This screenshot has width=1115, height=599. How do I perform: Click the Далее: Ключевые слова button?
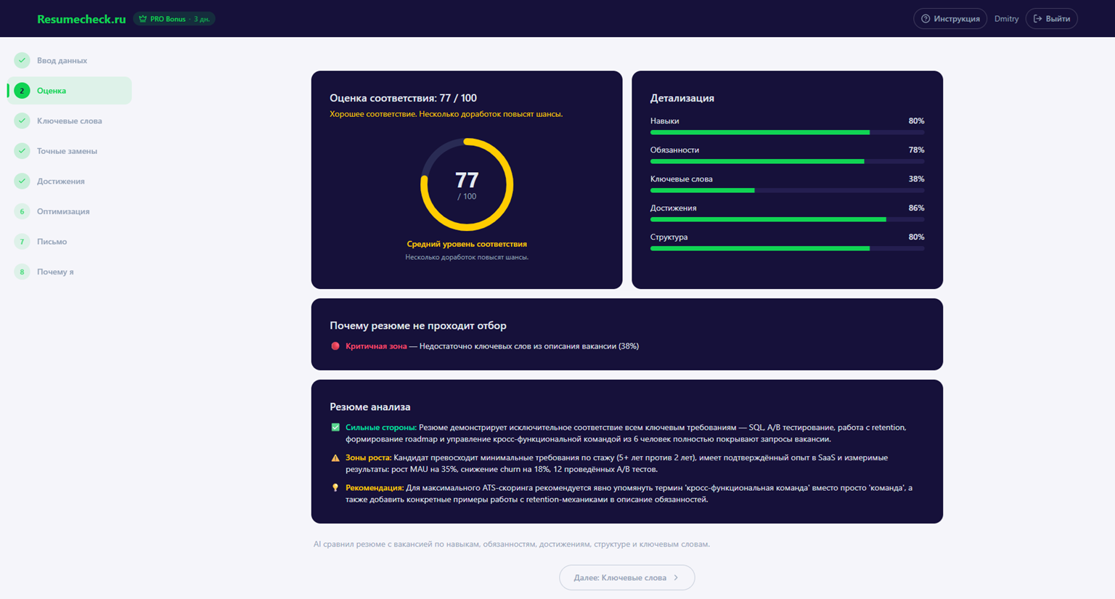[x=626, y=577]
